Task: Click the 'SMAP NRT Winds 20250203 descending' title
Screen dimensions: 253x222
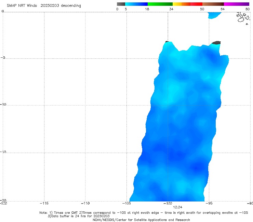Action: (44, 5)
